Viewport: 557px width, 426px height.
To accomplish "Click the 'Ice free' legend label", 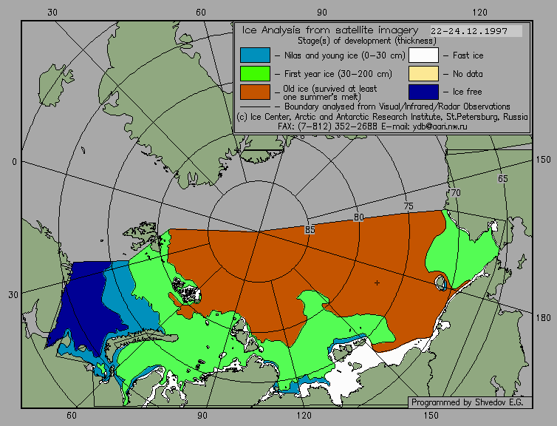I will point(467,92).
